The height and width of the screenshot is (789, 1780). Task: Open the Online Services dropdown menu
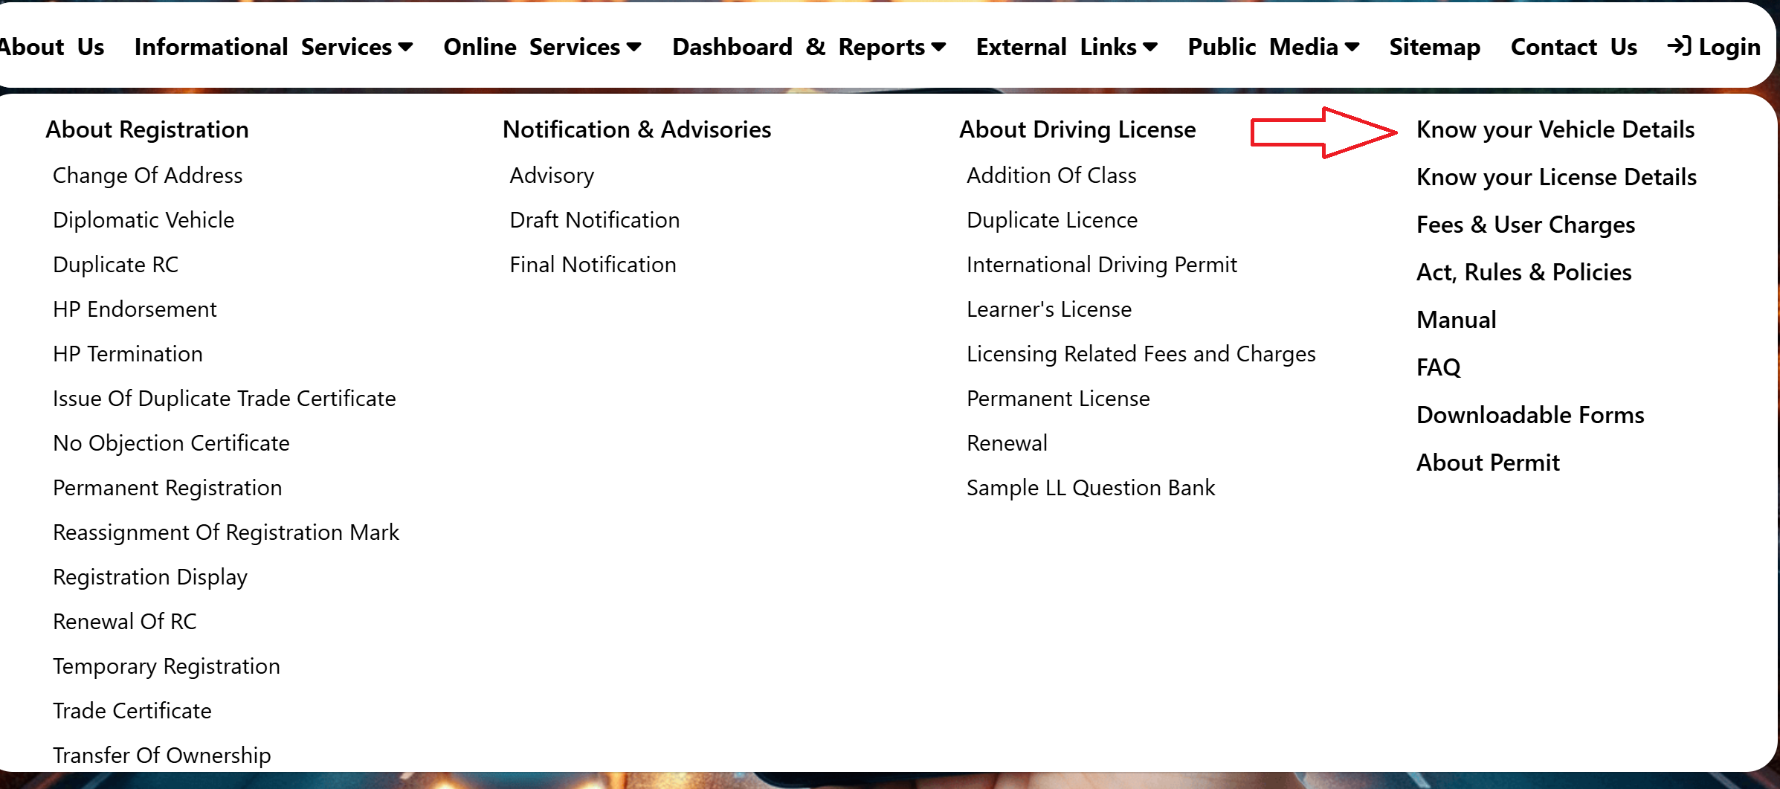542,47
